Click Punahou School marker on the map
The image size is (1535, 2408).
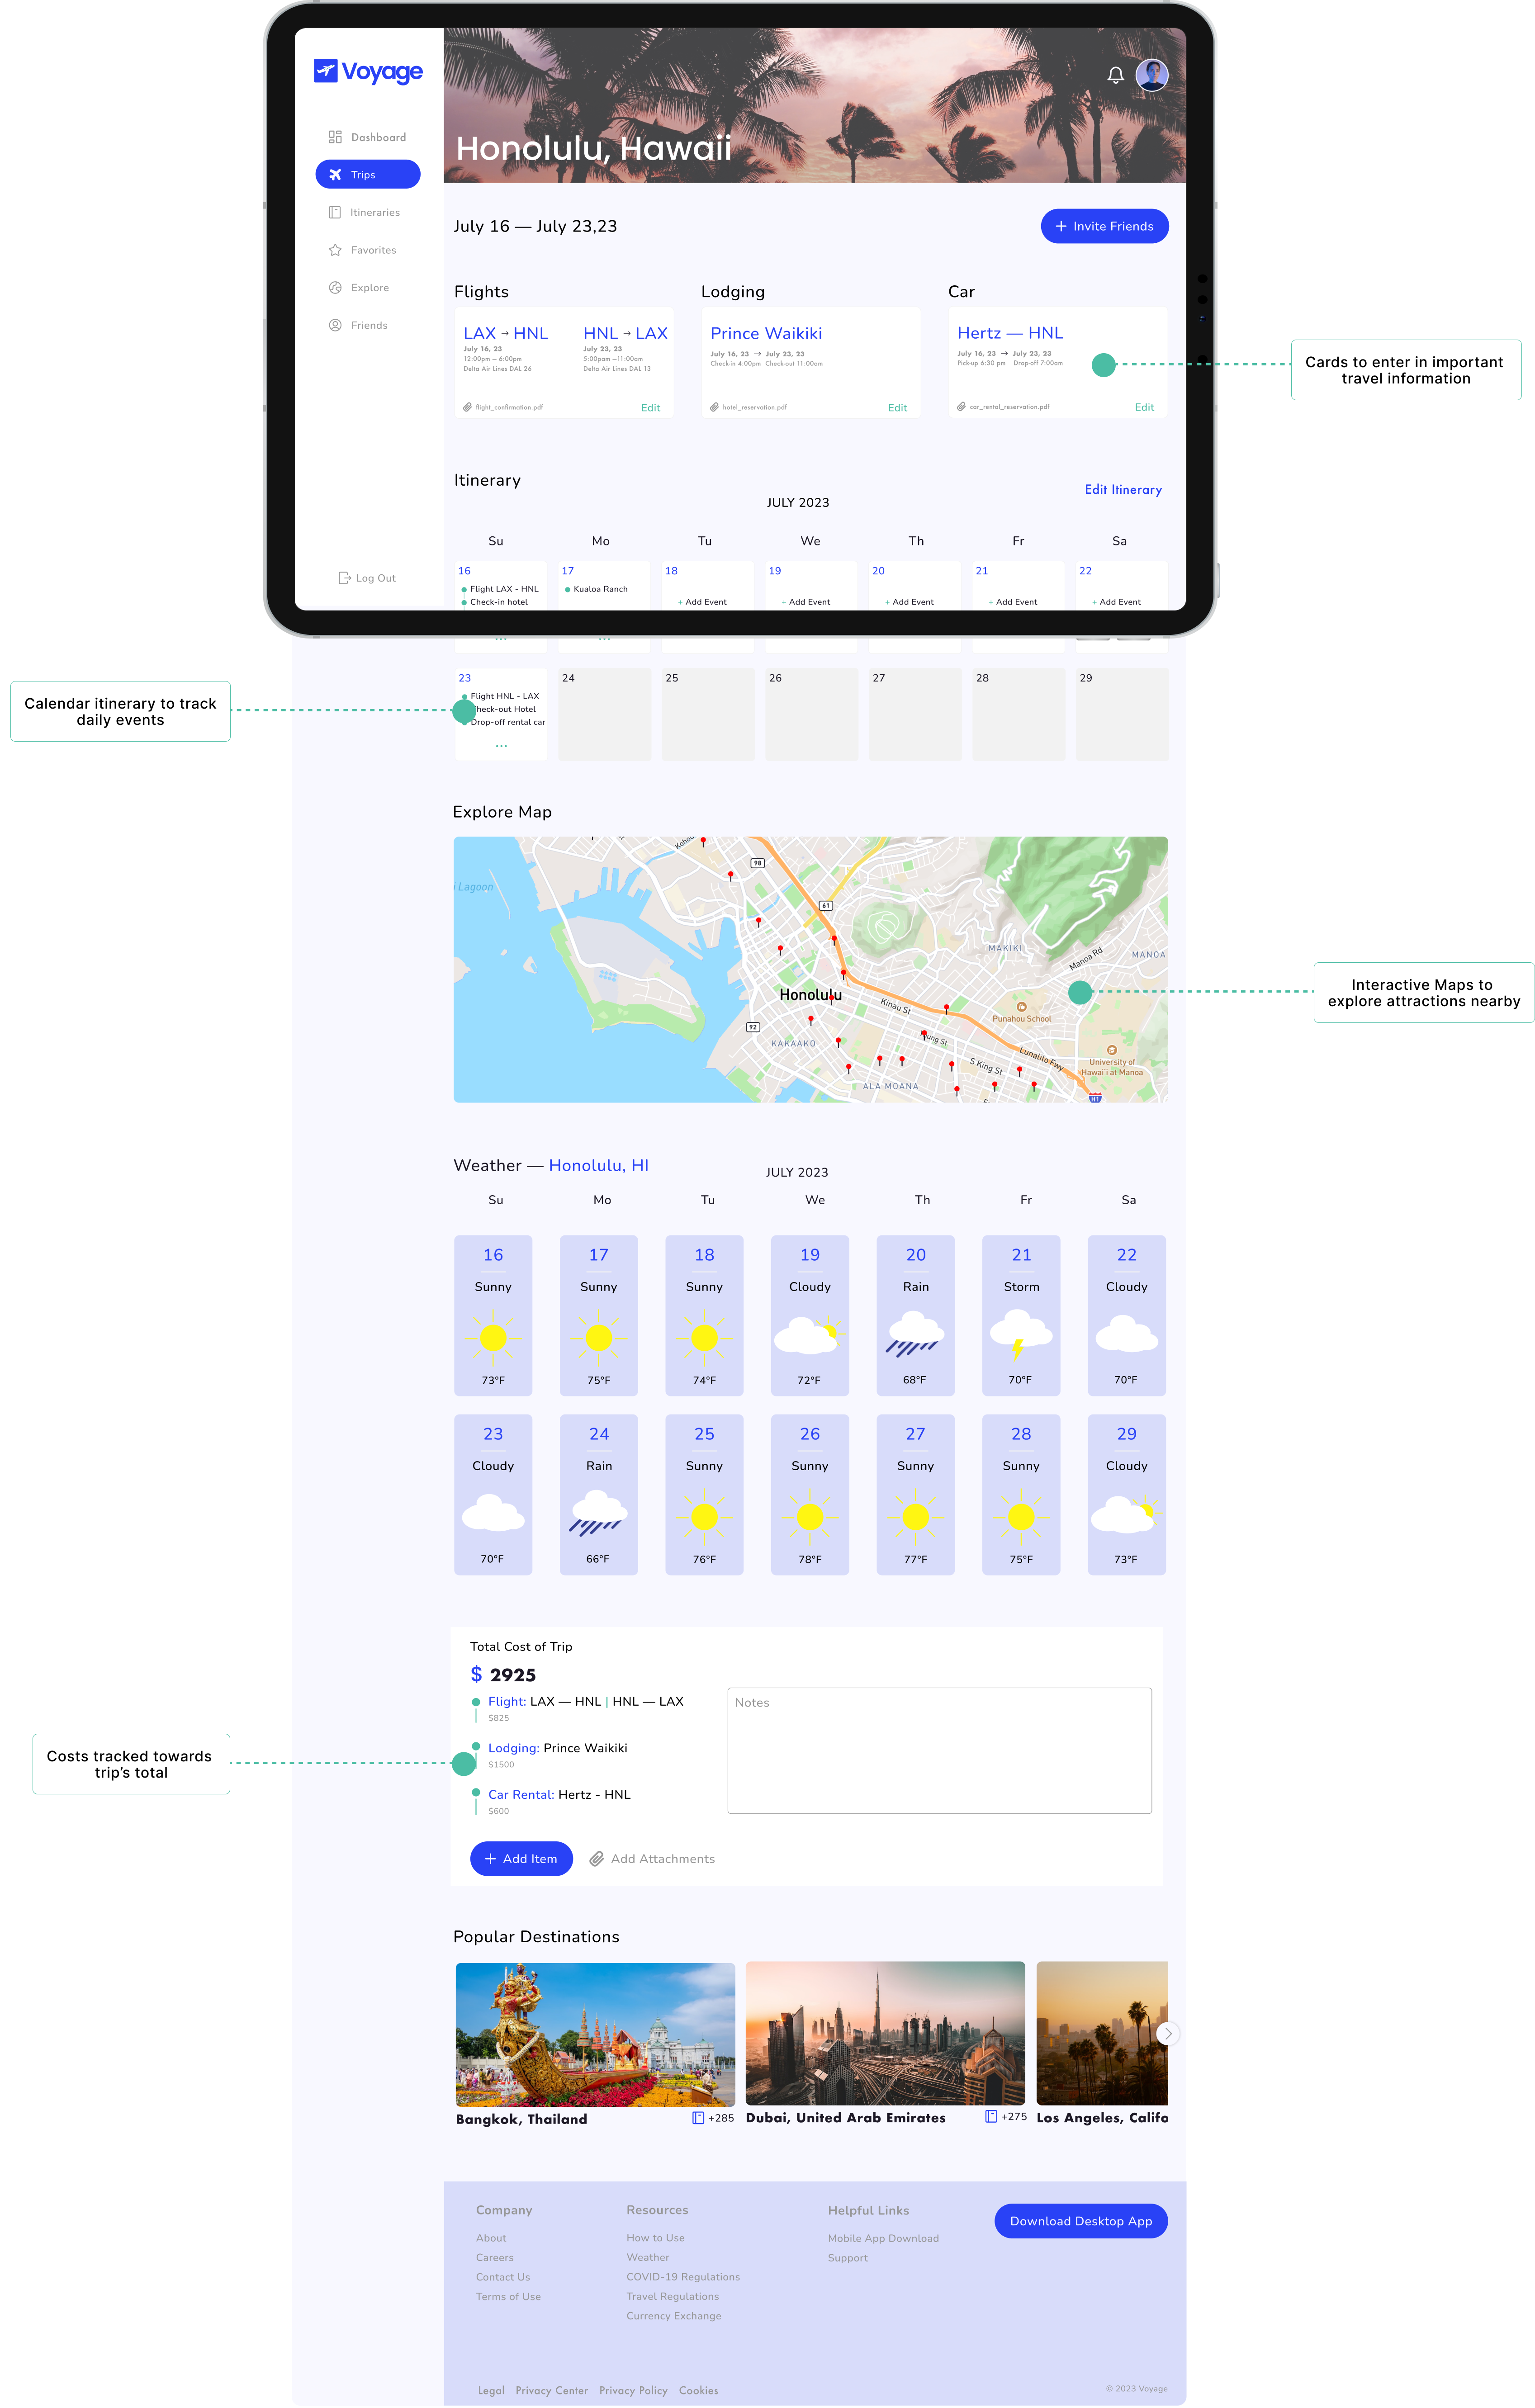click(x=1021, y=1007)
